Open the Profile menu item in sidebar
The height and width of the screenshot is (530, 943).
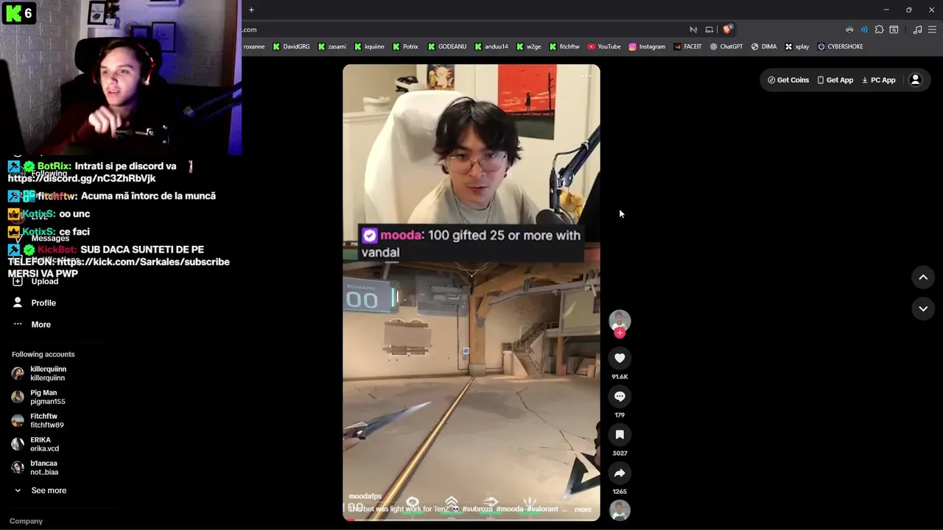[35, 303]
